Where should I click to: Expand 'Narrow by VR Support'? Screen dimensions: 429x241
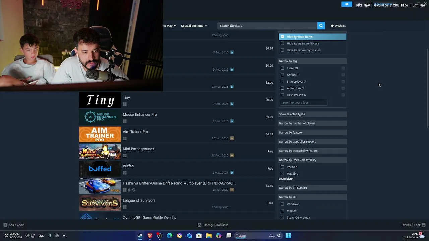point(312,188)
